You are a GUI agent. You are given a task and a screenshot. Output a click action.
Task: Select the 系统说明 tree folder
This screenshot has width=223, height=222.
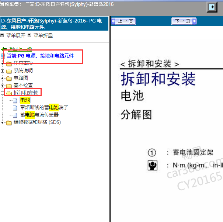coord(23,70)
